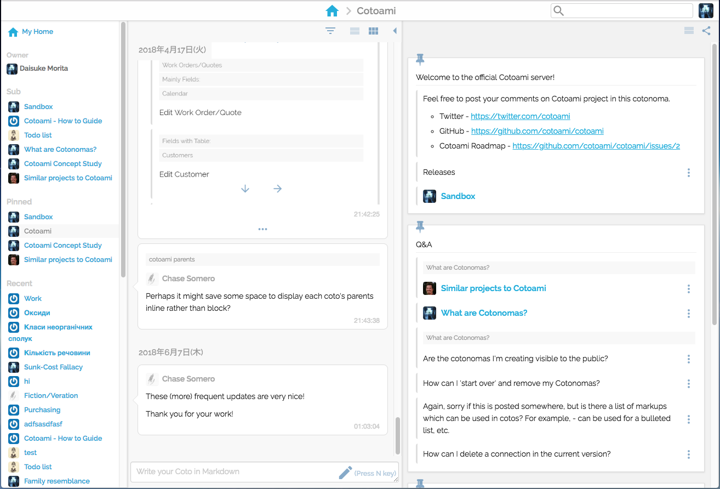This screenshot has width=720, height=489.
Task: Click the 'cotoami parents' parent tag
Action: tap(172, 259)
